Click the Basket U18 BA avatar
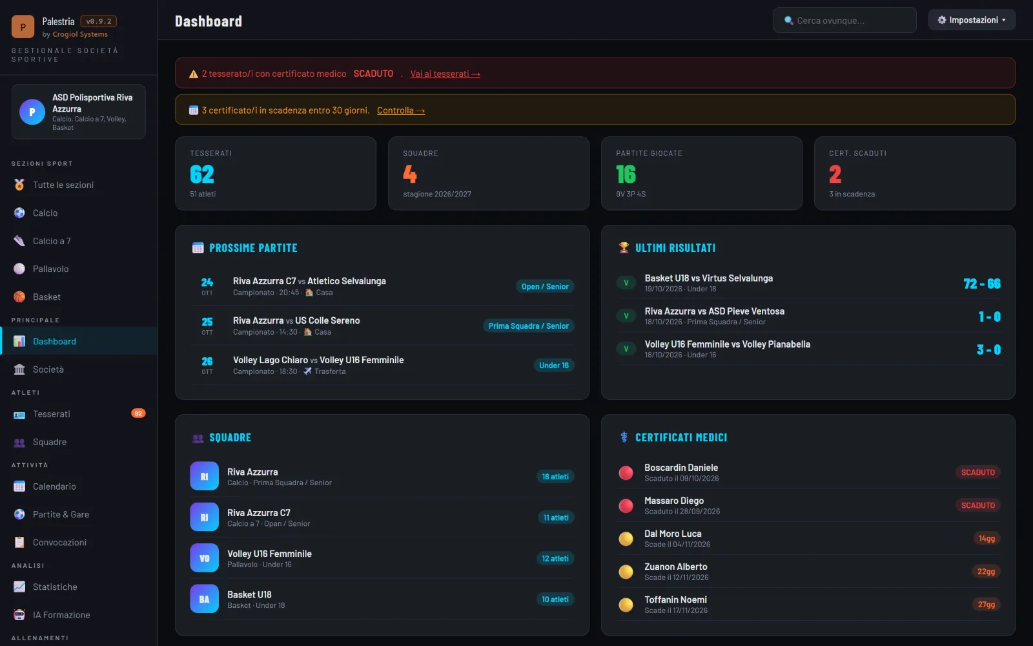 pyautogui.click(x=204, y=599)
